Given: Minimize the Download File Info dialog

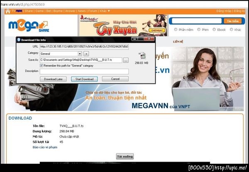Looking at the screenshot, I should click(134, 39).
